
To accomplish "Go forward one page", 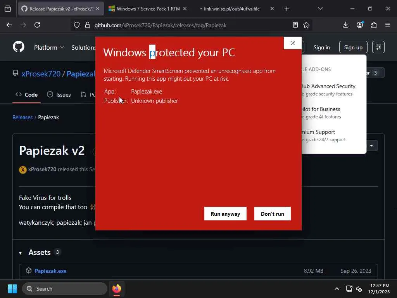I will tap(23, 25).
